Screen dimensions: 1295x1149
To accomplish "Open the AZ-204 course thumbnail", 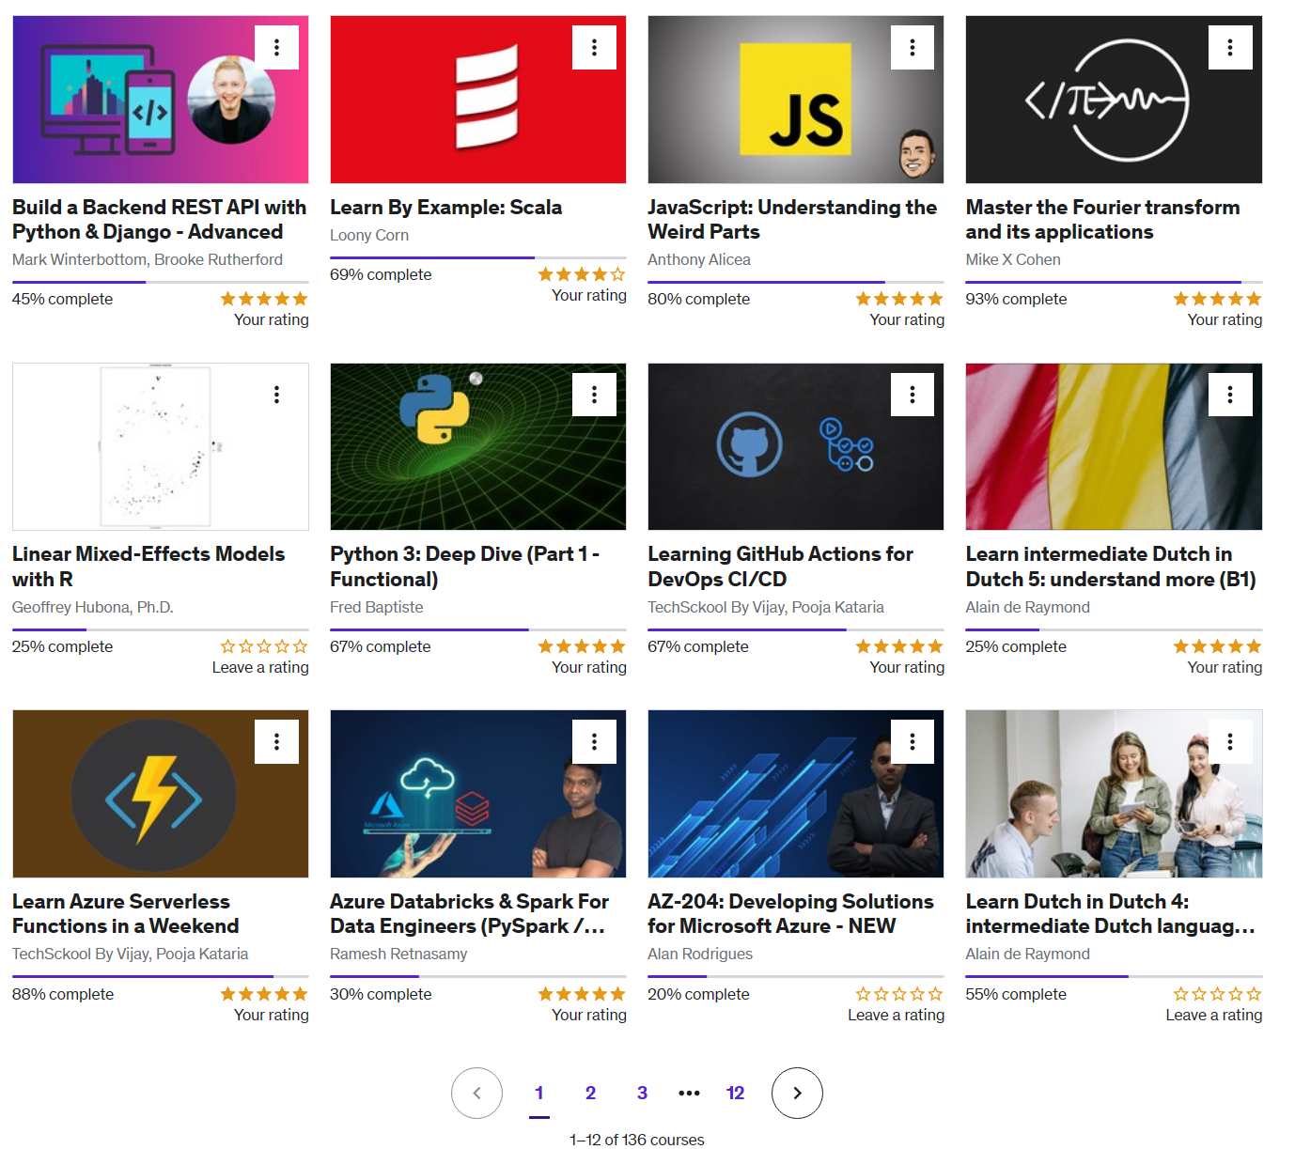I will coord(796,794).
